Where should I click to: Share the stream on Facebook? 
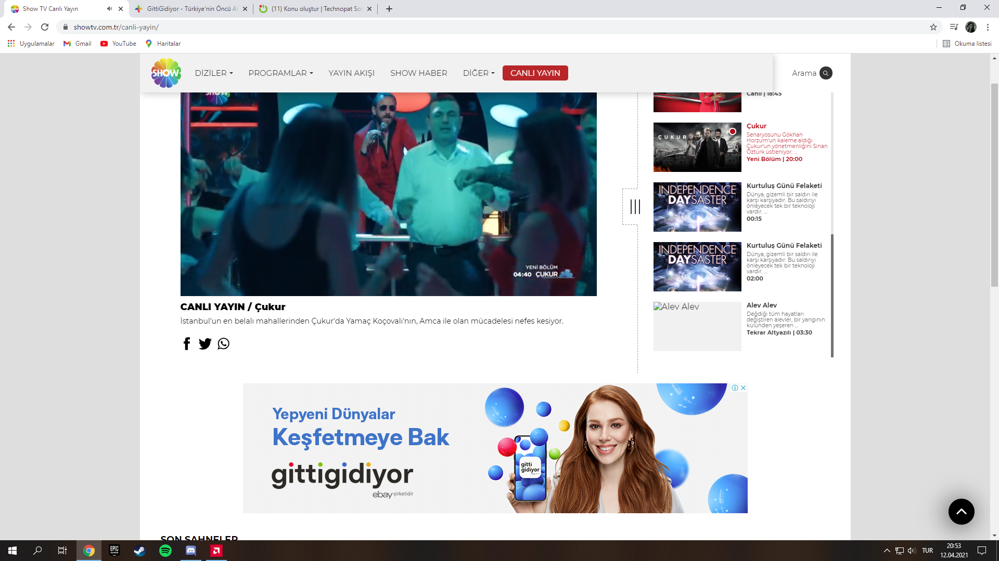point(187,344)
